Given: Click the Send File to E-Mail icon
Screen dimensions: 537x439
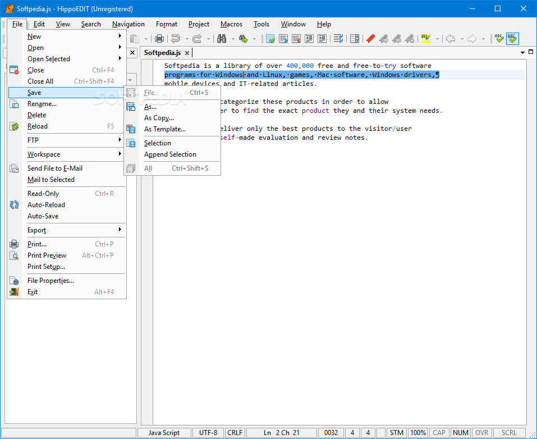Looking at the screenshot, I should [x=15, y=168].
